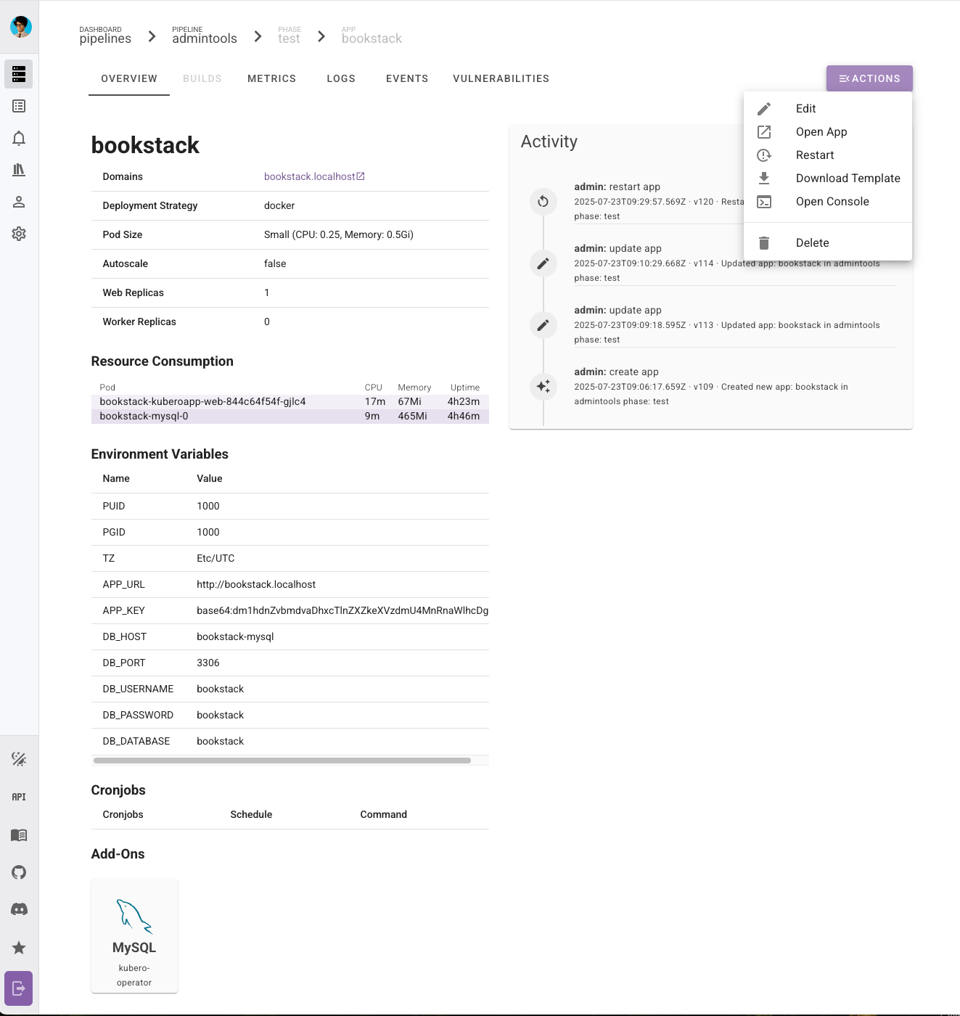Choose Restart in the actions menu
The height and width of the screenshot is (1016, 960).
point(814,155)
